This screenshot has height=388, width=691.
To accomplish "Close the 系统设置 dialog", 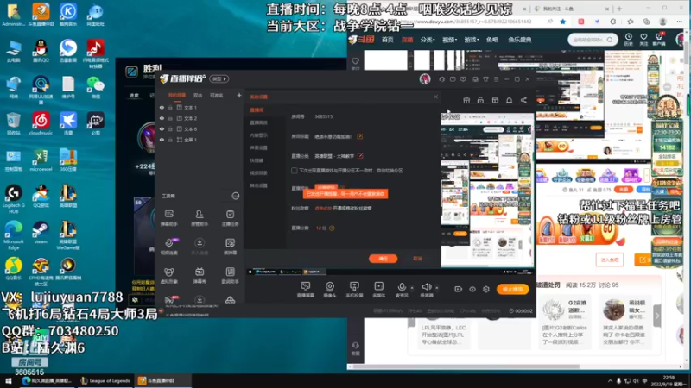I will coord(435,97).
